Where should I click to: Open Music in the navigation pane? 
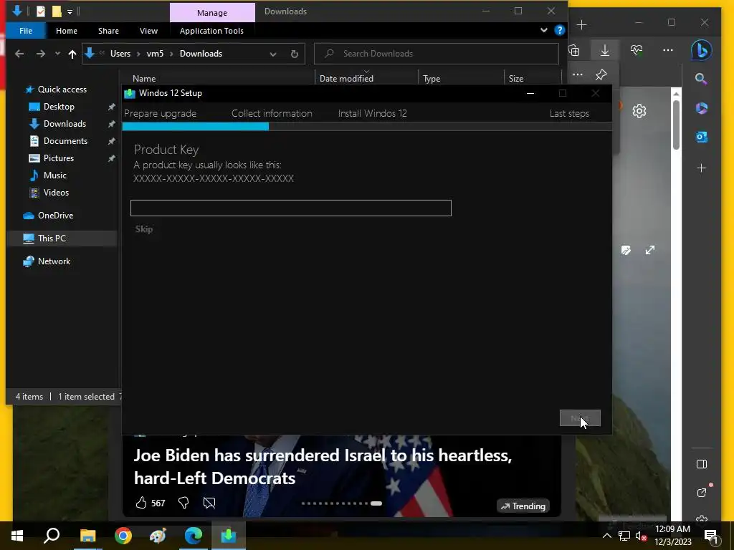tap(54, 175)
